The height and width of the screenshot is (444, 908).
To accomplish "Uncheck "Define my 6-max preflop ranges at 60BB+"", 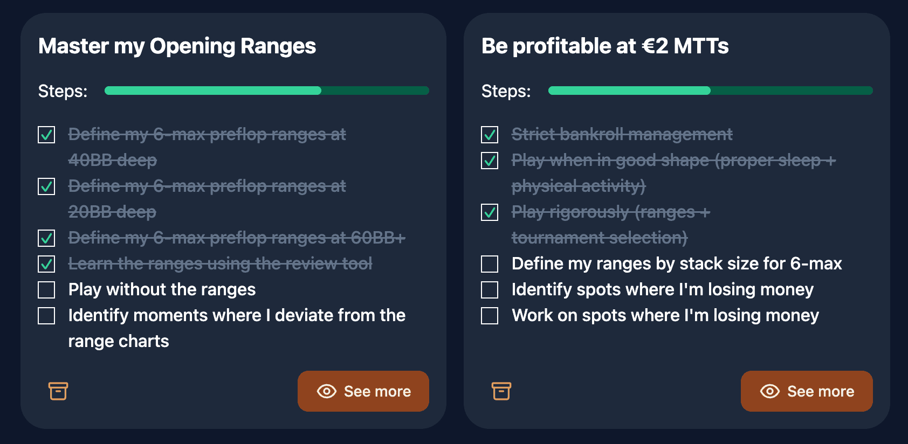I will (46, 238).
